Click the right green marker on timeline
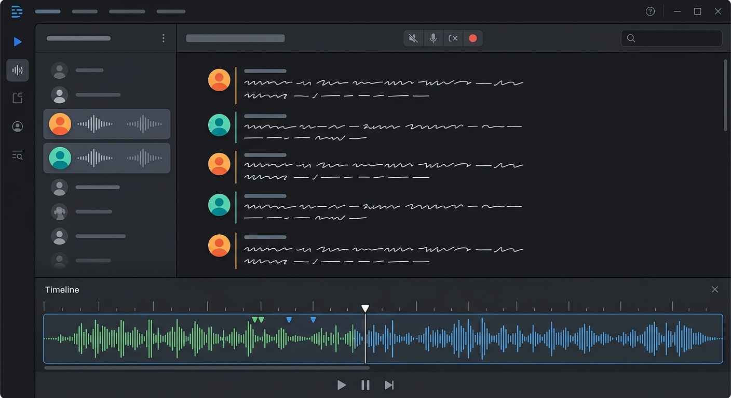This screenshot has height=398, width=731. [x=261, y=320]
